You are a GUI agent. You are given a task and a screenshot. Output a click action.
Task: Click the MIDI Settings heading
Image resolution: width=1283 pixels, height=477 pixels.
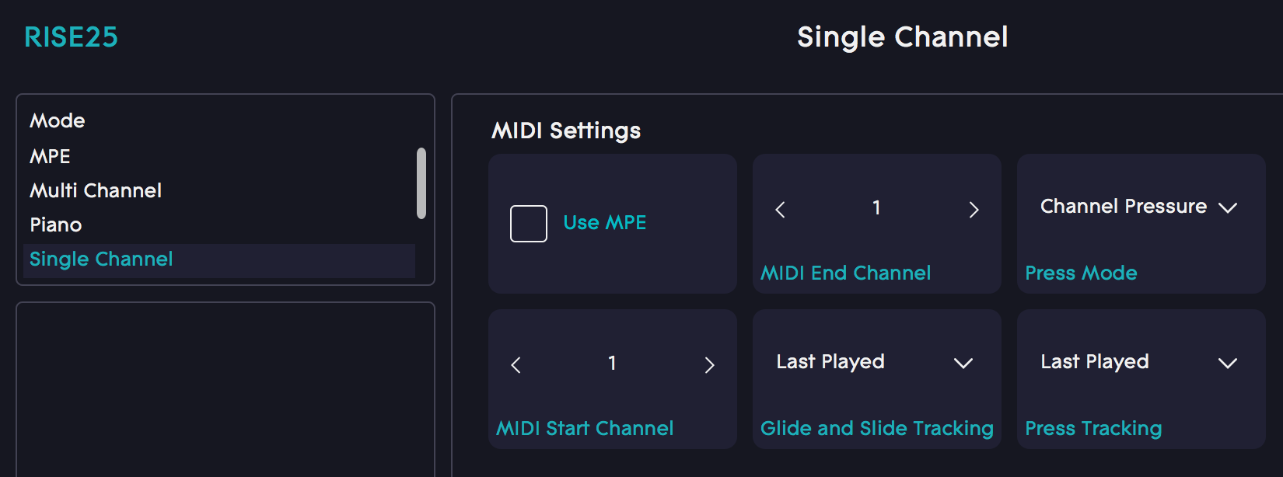(565, 131)
